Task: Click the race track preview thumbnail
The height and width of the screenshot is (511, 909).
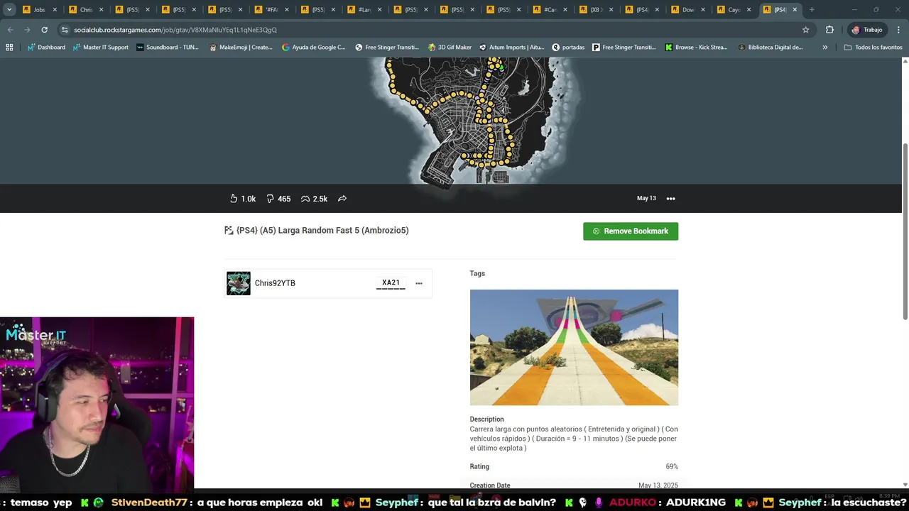Action: 574,348
